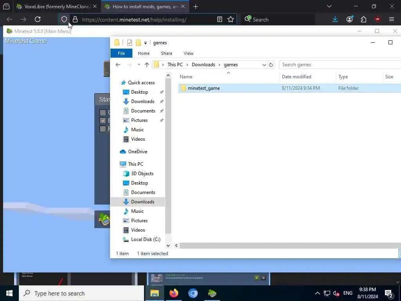
Task: Click the Firefox back arrow
Action: tap(9, 19)
